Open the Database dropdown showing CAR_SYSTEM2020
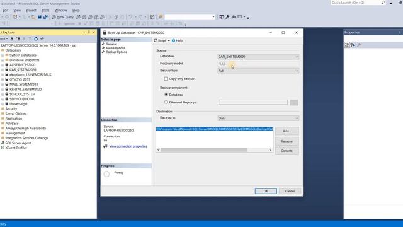The width and height of the screenshot is (403, 227). pyautogui.click(x=258, y=57)
